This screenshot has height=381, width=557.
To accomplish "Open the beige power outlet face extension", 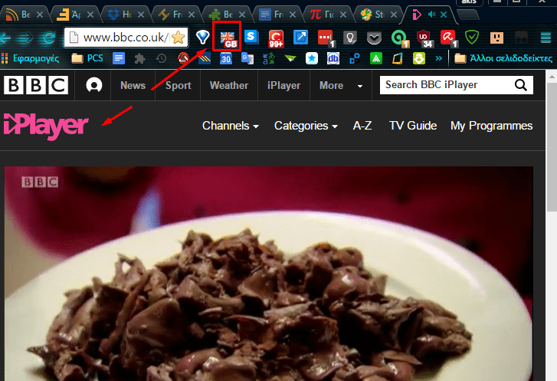I will pyautogui.click(x=496, y=38).
